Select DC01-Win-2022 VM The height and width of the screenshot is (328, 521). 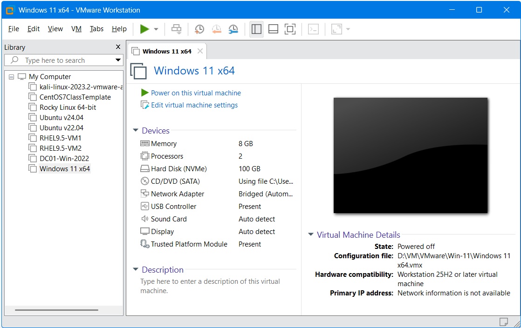click(x=64, y=159)
